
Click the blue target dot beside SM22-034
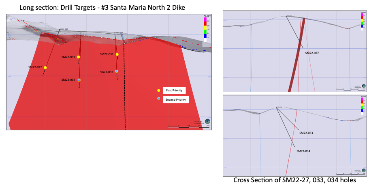point(79,80)
